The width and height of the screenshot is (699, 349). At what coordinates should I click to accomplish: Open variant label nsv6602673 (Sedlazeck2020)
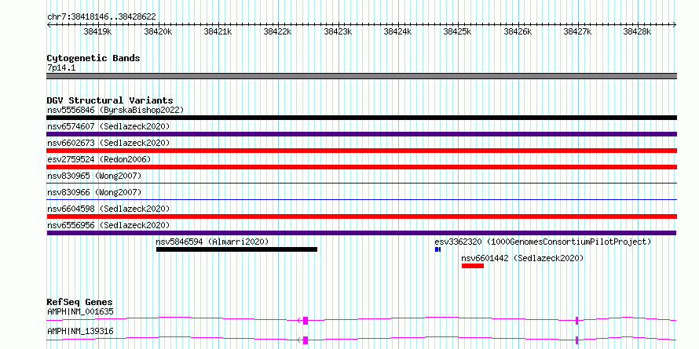tap(108, 143)
